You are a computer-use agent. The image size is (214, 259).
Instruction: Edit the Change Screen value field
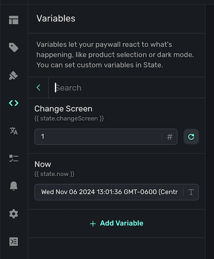click(98, 137)
